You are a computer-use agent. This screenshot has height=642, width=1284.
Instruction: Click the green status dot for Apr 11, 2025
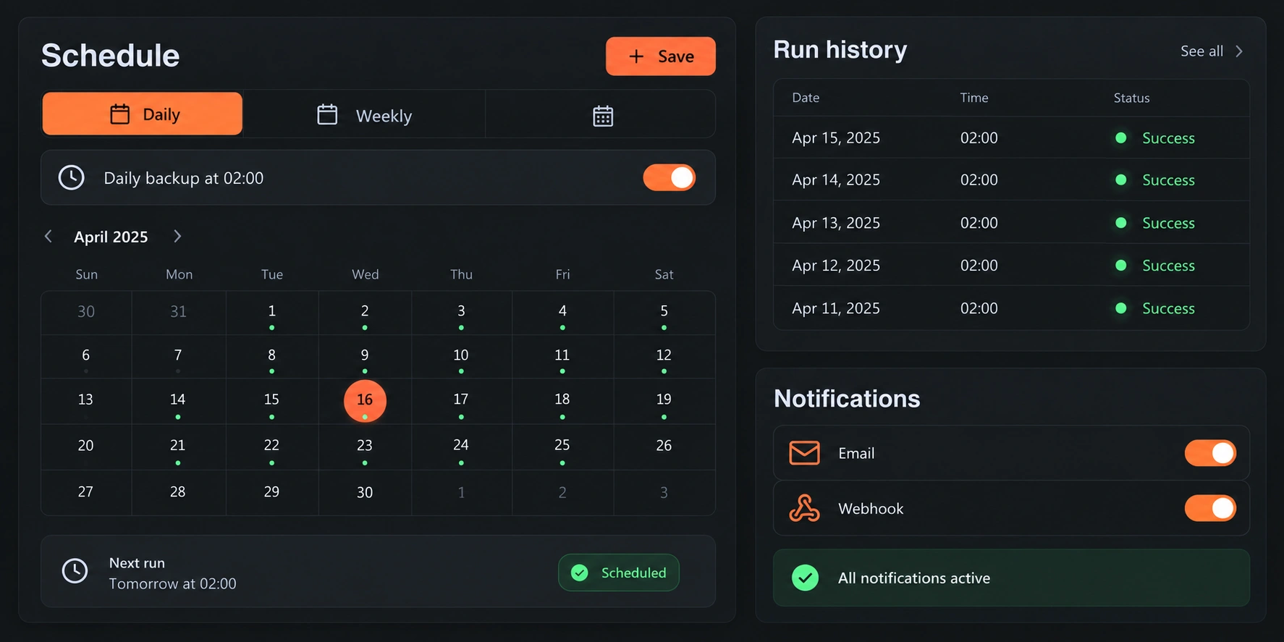(1120, 308)
